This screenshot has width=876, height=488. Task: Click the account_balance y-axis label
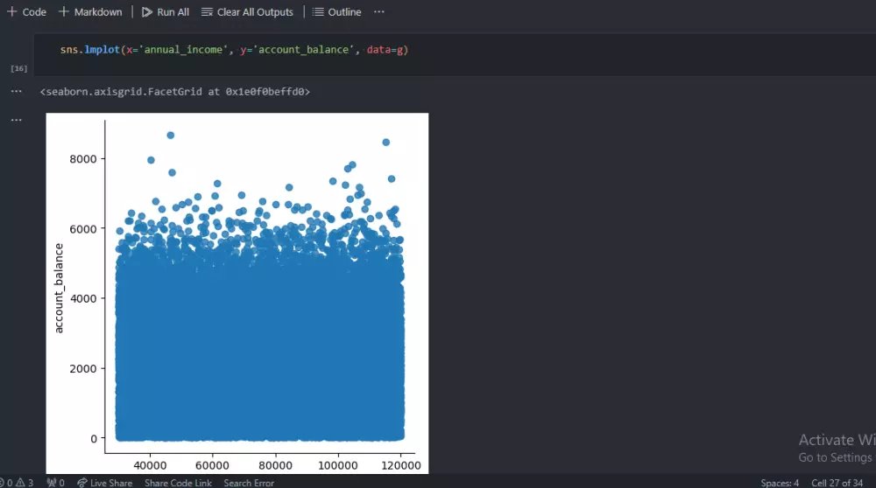(x=59, y=289)
